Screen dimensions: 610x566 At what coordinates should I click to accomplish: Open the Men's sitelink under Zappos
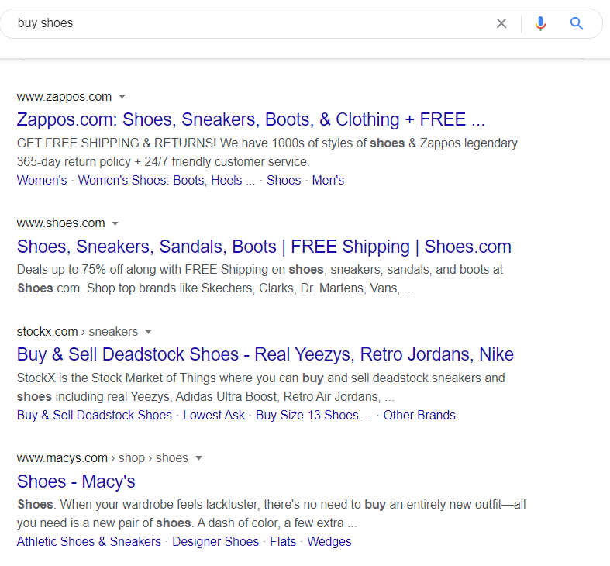coord(328,180)
